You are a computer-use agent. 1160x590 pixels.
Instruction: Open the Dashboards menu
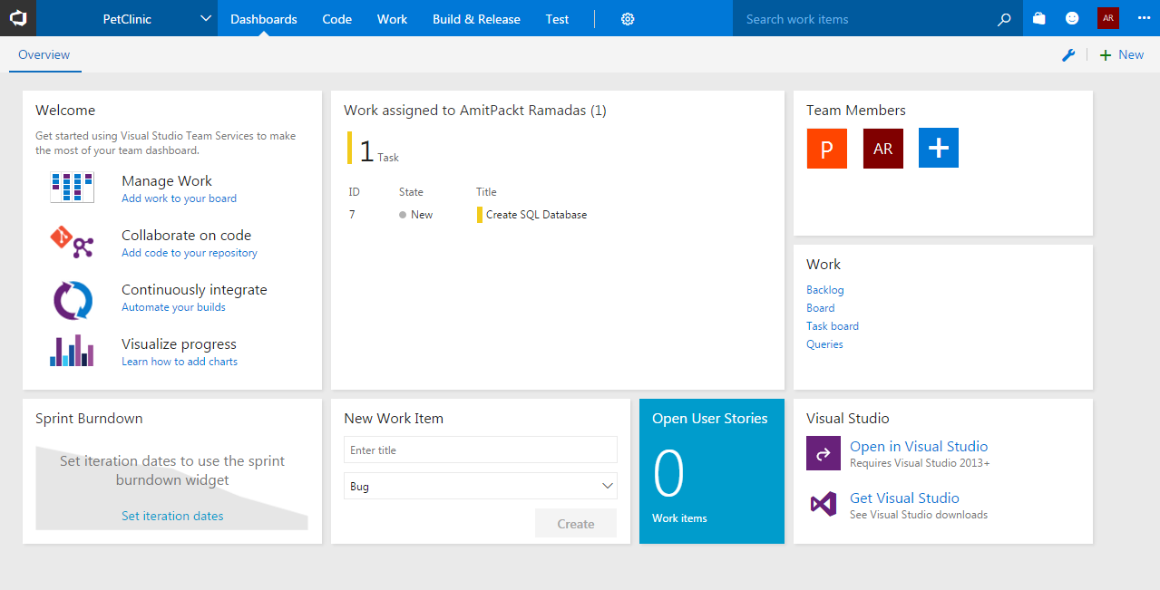point(264,19)
